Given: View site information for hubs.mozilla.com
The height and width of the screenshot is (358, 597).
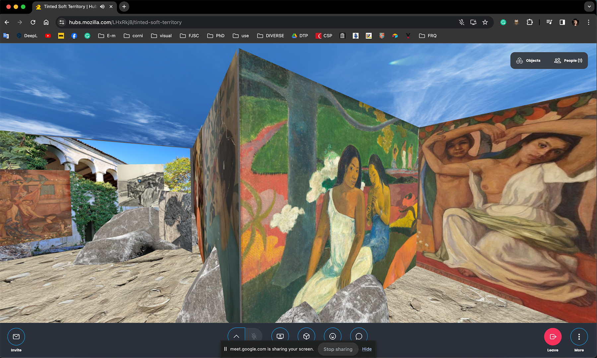Looking at the screenshot, I should (x=62, y=22).
